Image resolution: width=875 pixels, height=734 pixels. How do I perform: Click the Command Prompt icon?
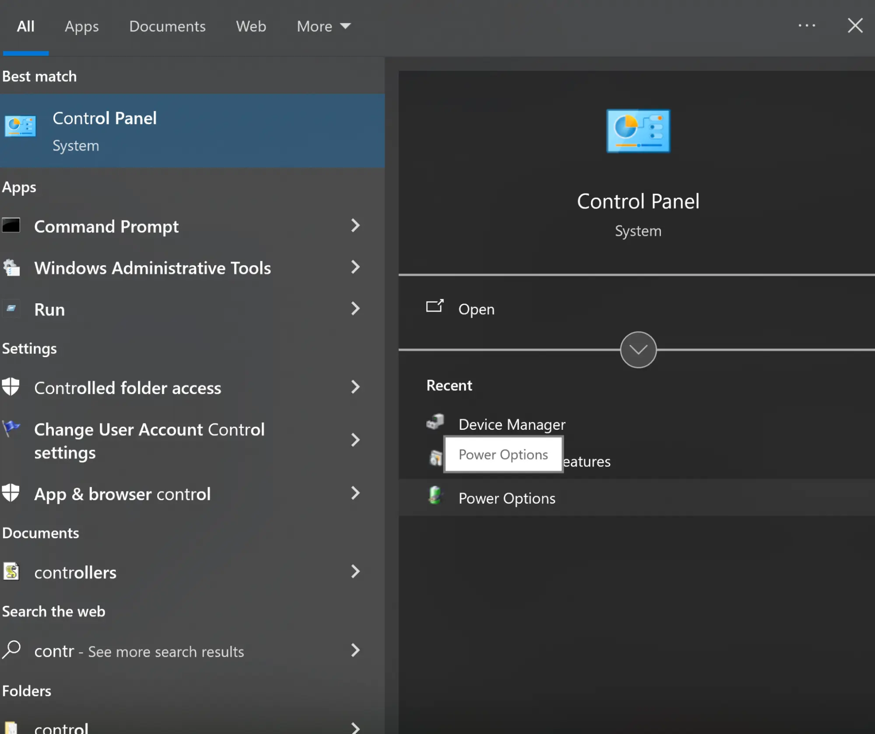coord(11,225)
